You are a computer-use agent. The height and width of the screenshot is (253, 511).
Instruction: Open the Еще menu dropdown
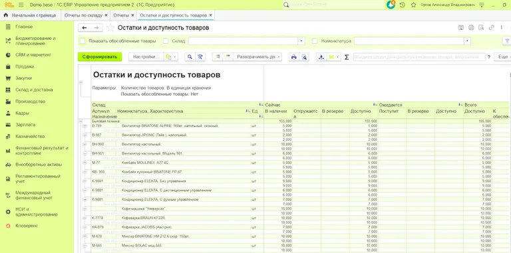[502, 57]
